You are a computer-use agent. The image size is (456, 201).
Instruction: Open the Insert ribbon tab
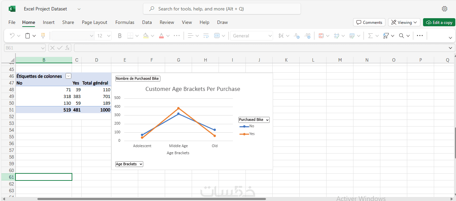pos(48,23)
